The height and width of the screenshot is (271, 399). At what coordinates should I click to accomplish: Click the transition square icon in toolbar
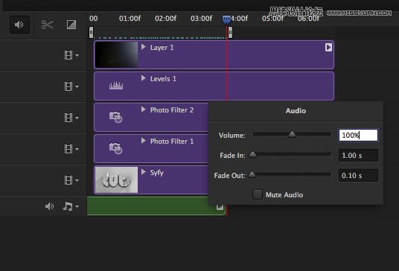[x=71, y=25]
